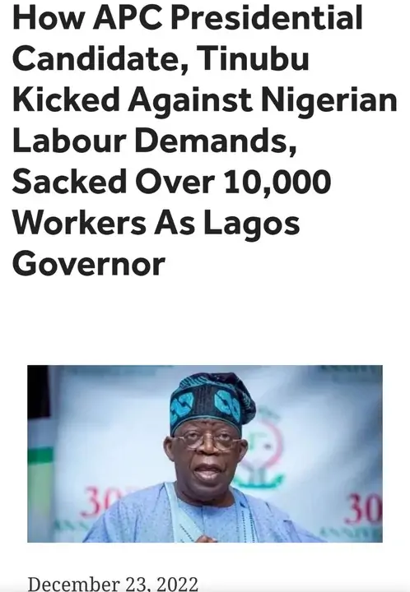This screenshot has height=592, width=410.
Task: Tap the word "Workers" in the headline
Action: click(79, 223)
